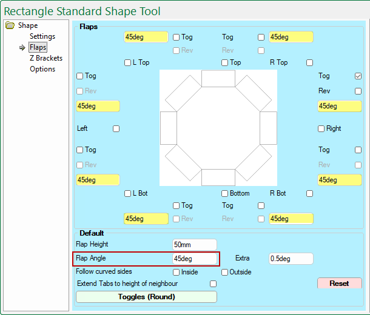The height and width of the screenshot is (315, 370).
Task: Select Z Brackets in the tree
Action: [46, 58]
